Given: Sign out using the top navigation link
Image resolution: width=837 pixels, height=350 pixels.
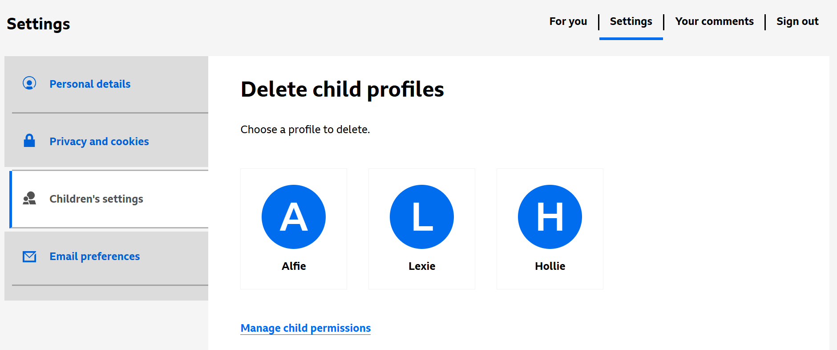Looking at the screenshot, I should tap(797, 21).
